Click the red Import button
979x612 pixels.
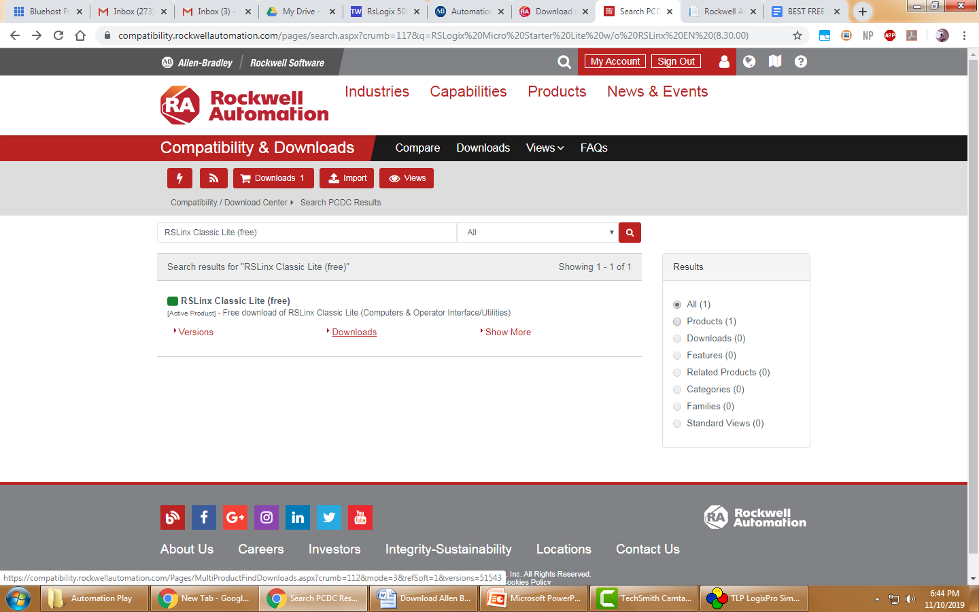click(347, 178)
